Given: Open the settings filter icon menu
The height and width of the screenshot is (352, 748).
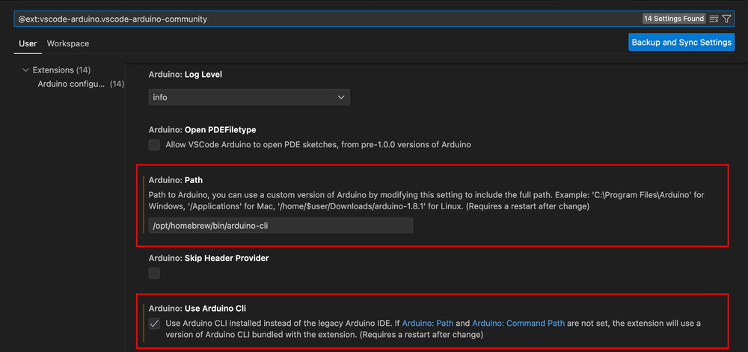Looking at the screenshot, I should tap(727, 19).
